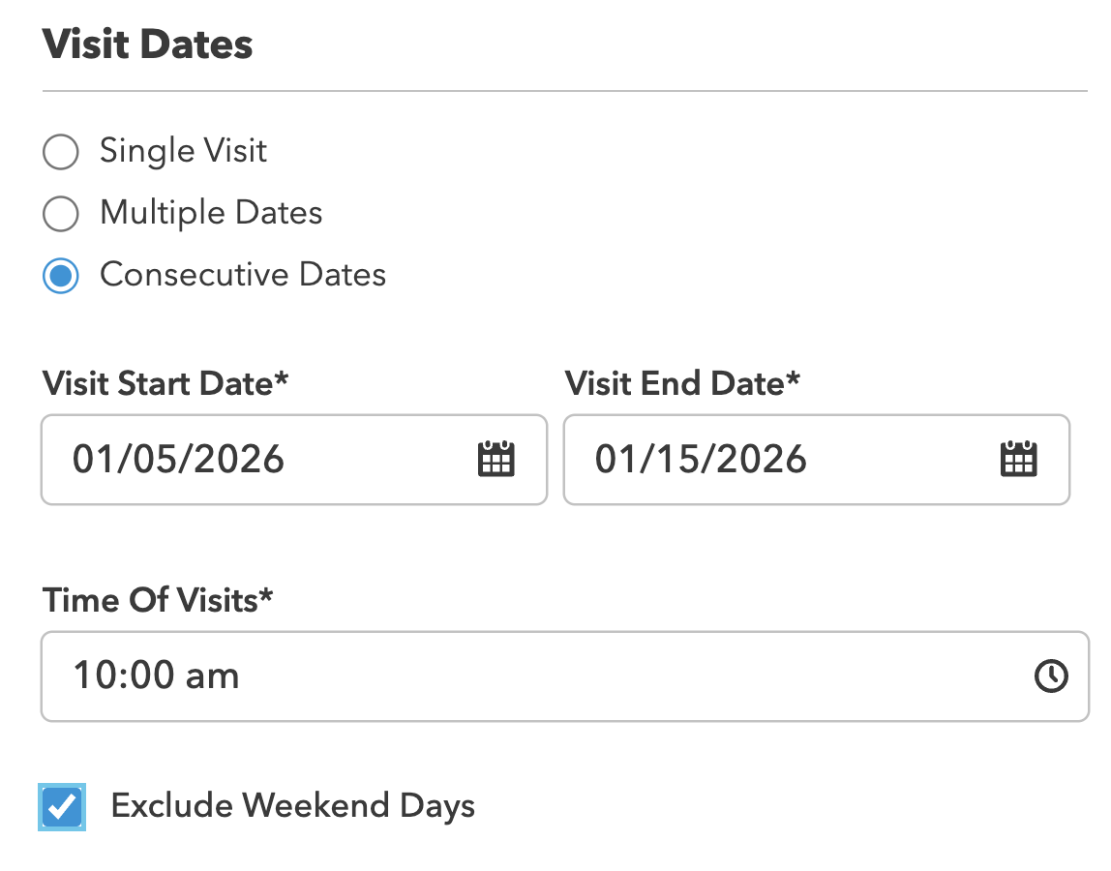Click the 'Consecutive Dates' label text
This screenshot has width=1111, height=871.
243,274
